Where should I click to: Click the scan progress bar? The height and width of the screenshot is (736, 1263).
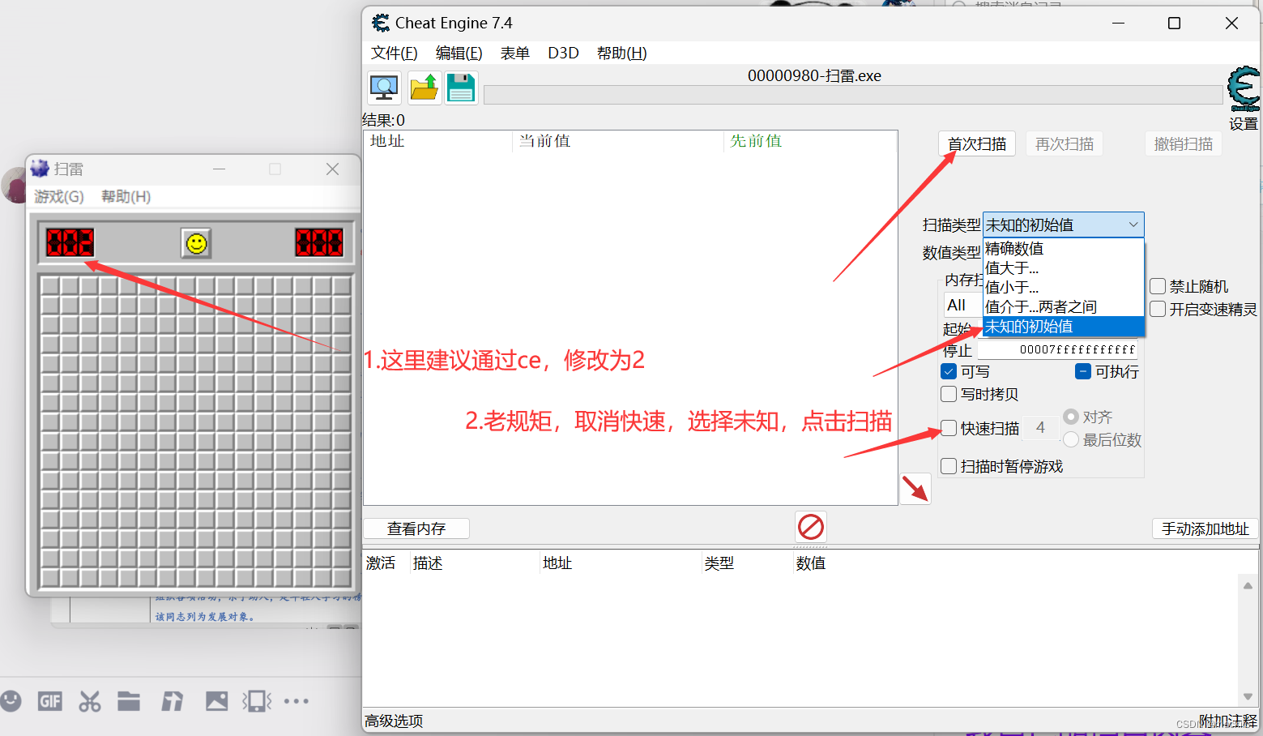pos(853,95)
